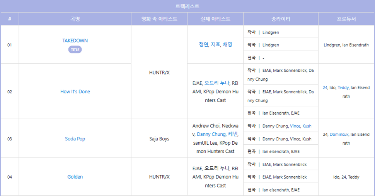Click the blue Danny Chung link in actual artists
375x196 pixels.
(211, 134)
